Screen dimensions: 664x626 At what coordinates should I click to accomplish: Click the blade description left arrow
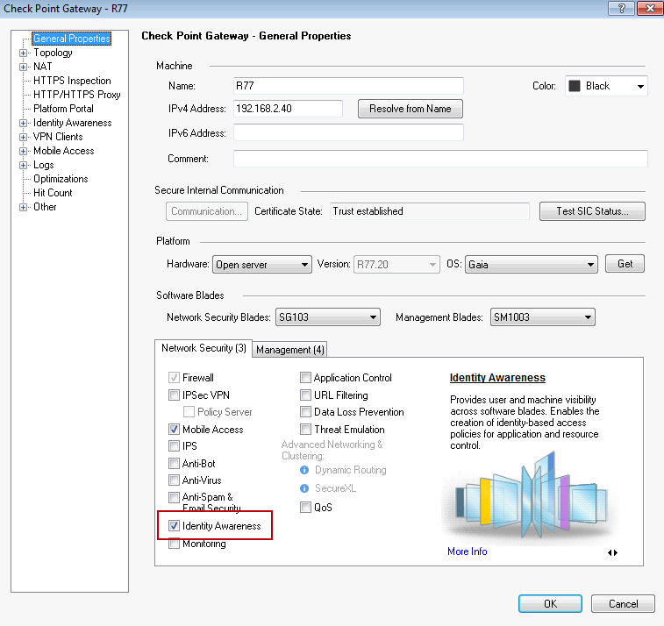pos(610,552)
